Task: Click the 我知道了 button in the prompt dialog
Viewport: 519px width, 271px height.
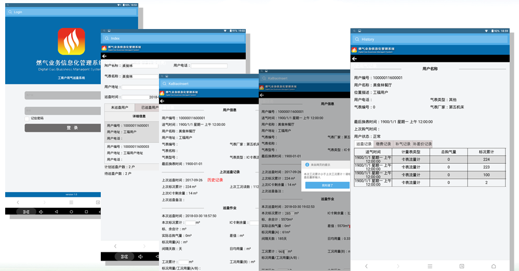Action: tap(327, 186)
